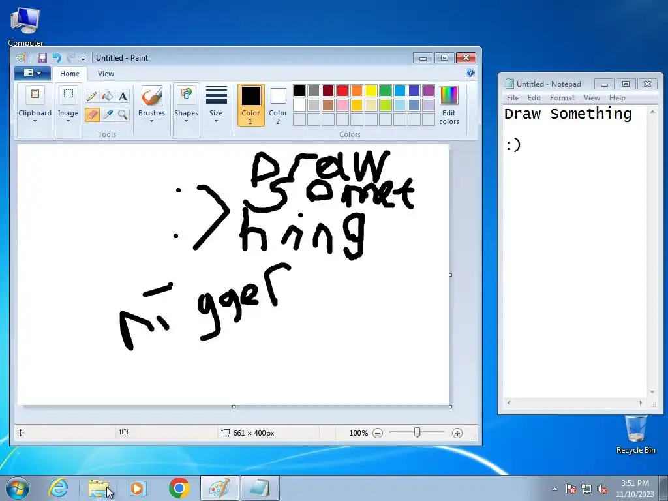Open the Notepad View menu

[592, 98]
